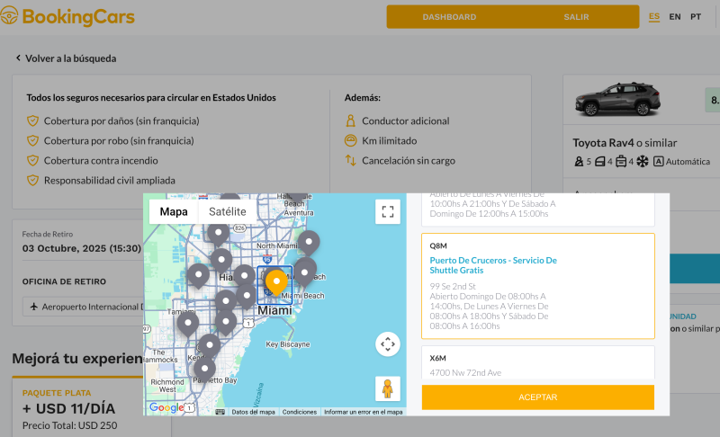Click the Street View pegman icon
This screenshot has width=720, height=437.
(388, 388)
